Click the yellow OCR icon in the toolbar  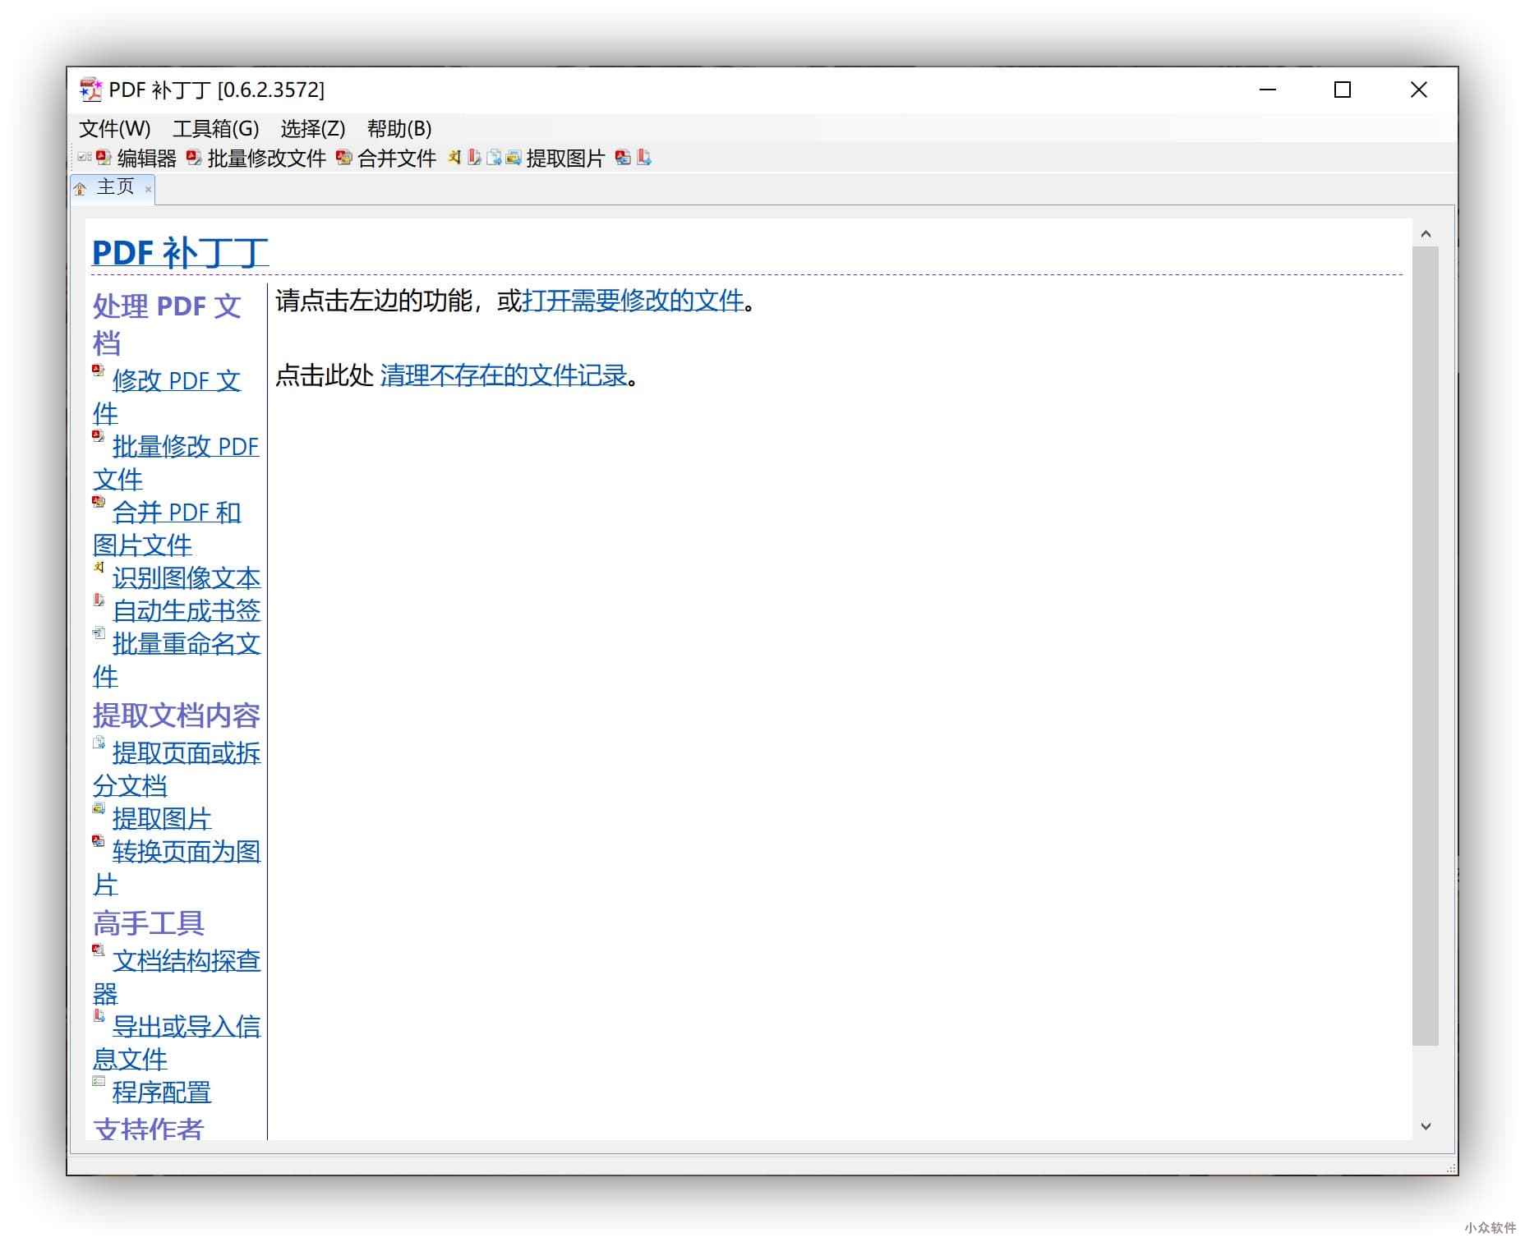coord(454,158)
